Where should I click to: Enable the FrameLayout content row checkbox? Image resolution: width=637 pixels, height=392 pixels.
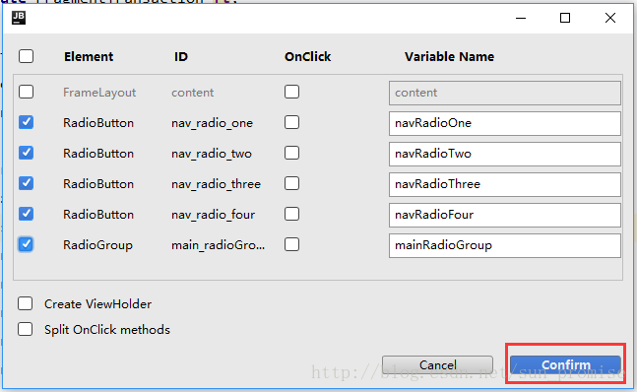(26, 92)
